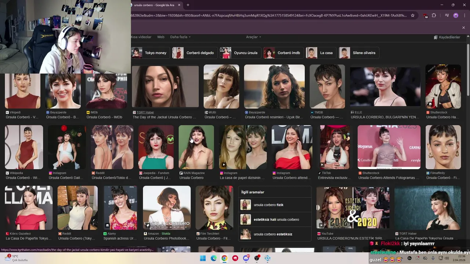Bookmark this page with the star icon
The height and width of the screenshot is (264, 470).
pos(413,15)
